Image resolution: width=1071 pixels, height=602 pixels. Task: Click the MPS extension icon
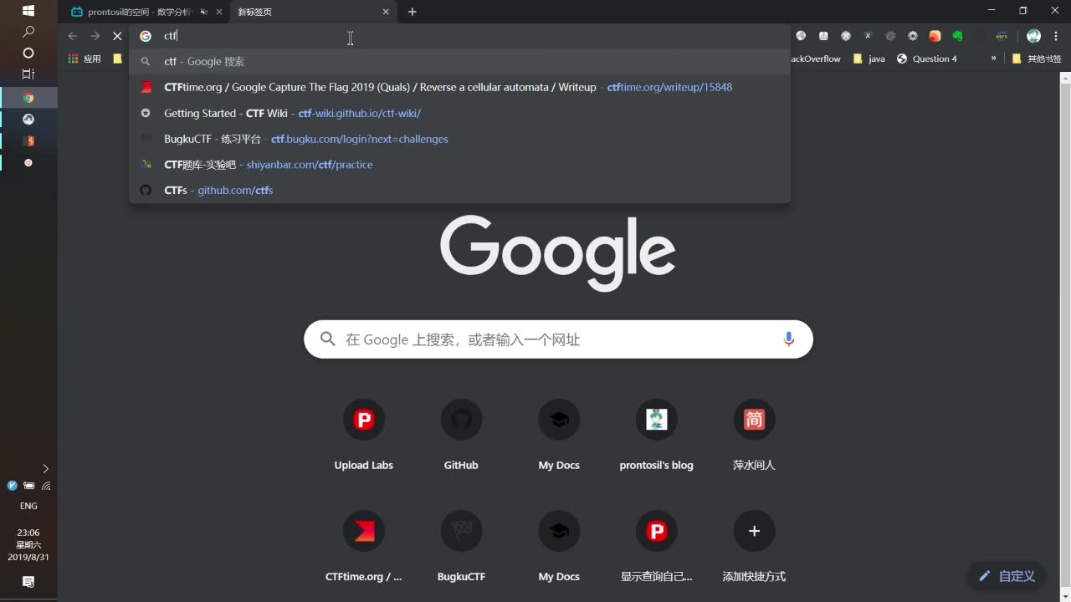[1002, 36]
